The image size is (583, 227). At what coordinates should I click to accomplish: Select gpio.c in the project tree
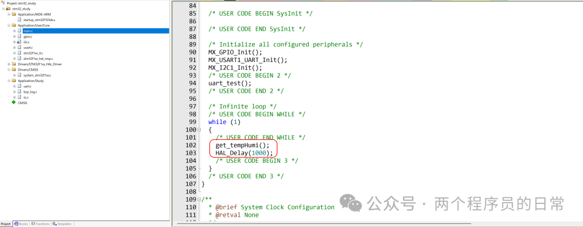28,37
